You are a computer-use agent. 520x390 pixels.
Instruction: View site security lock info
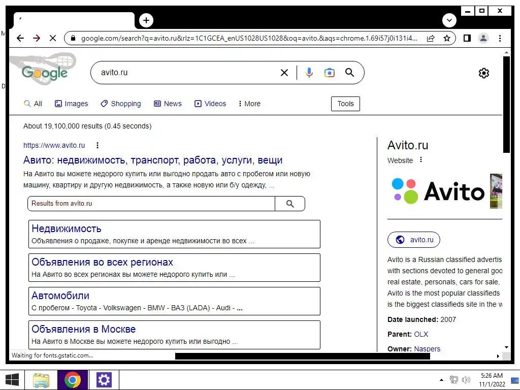(73, 38)
